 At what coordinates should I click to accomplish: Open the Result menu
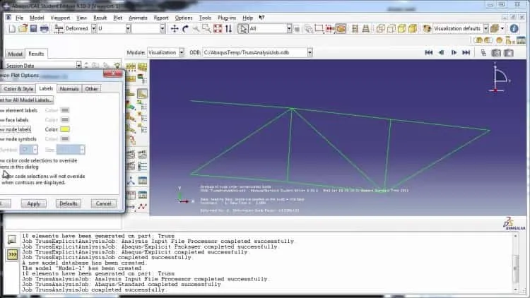click(100, 18)
